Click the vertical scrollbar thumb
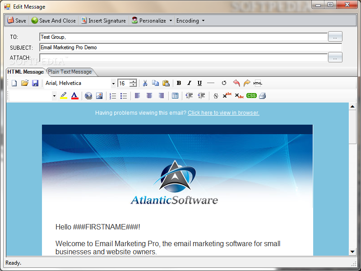 pyautogui.click(x=352, y=127)
